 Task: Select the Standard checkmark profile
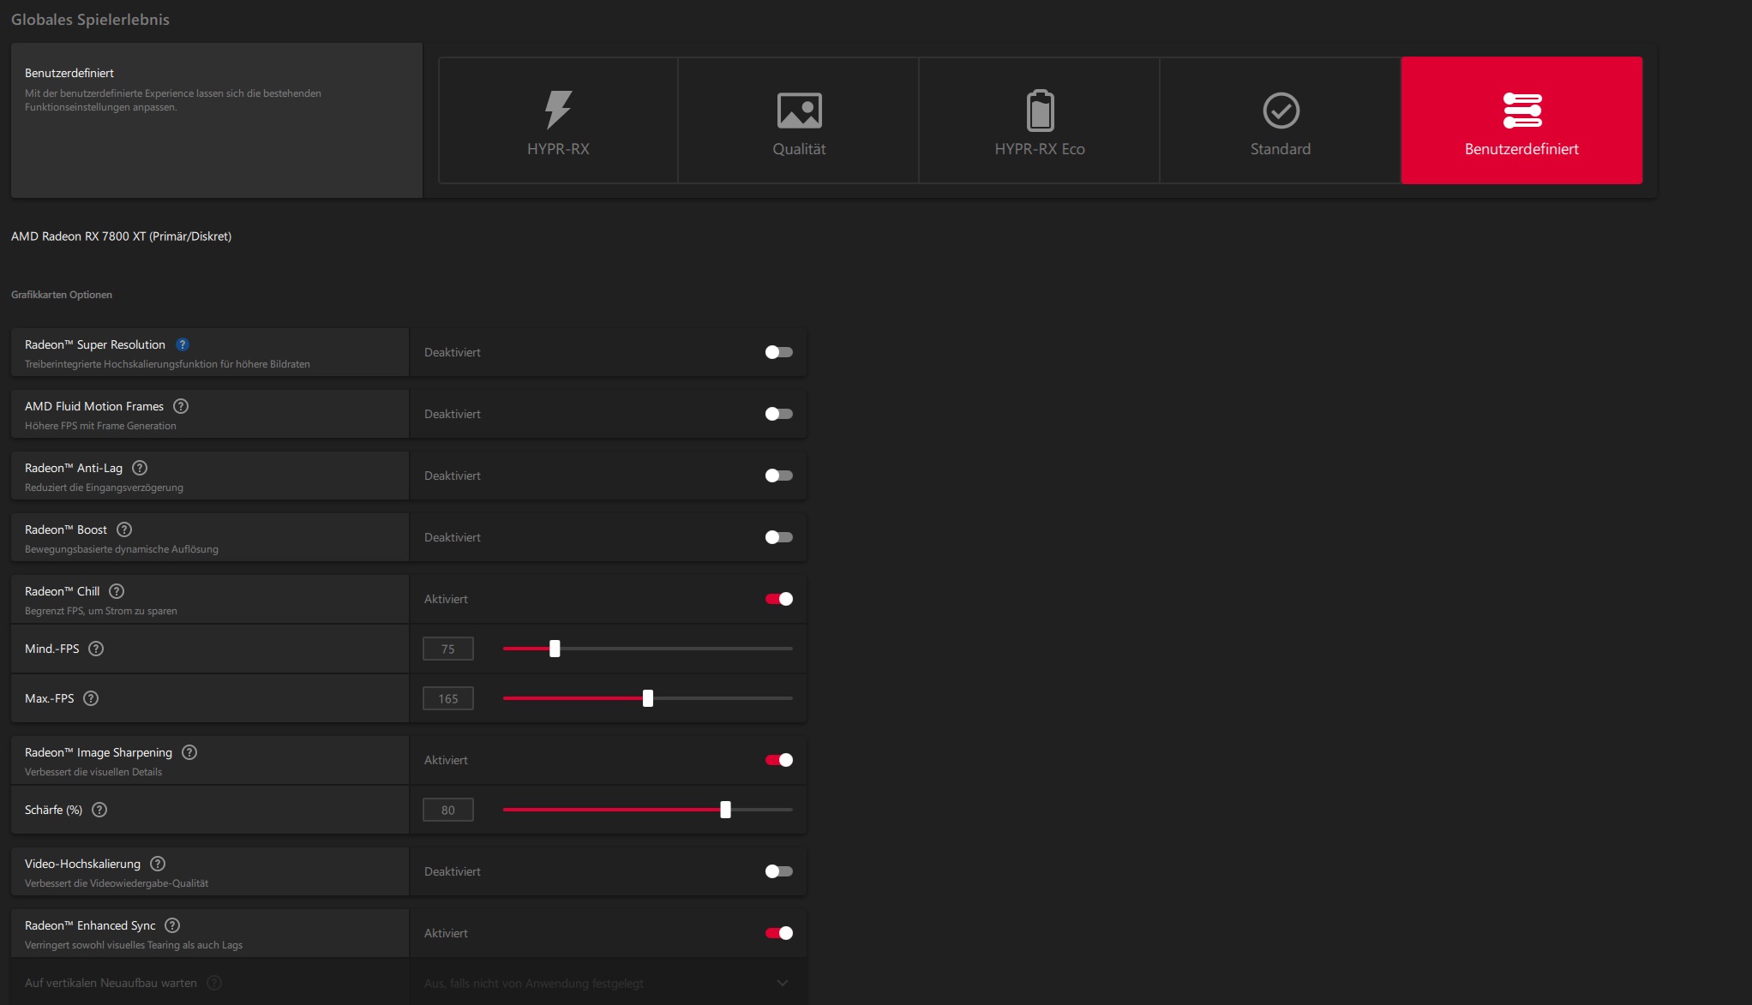point(1281,121)
